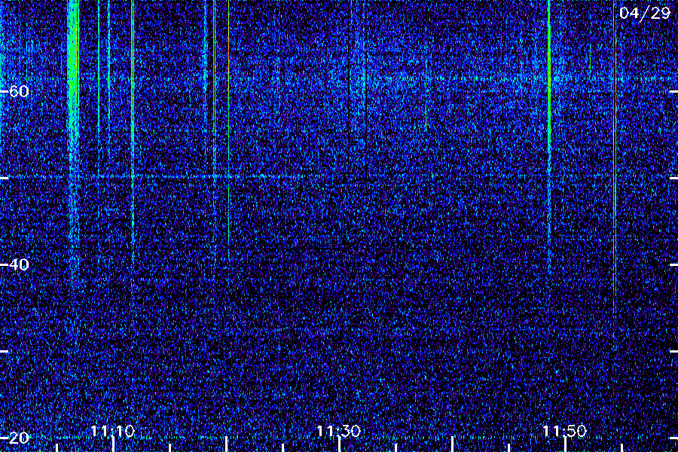This screenshot has width=678, height=452.
Task: Click the 11:10 time axis label
Action: 113,431
